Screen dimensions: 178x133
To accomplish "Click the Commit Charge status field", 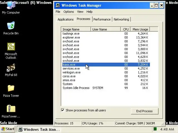I will coord(138,123).
